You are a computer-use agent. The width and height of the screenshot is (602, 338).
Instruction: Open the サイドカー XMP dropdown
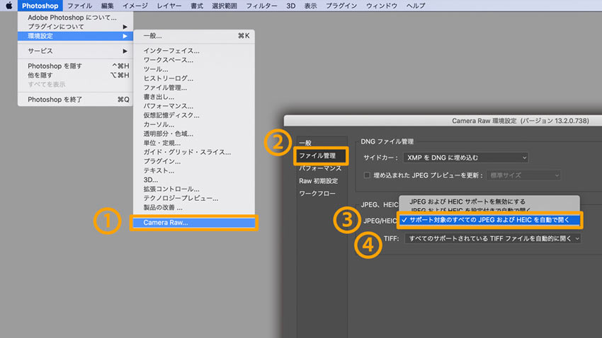click(x=466, y=158)
